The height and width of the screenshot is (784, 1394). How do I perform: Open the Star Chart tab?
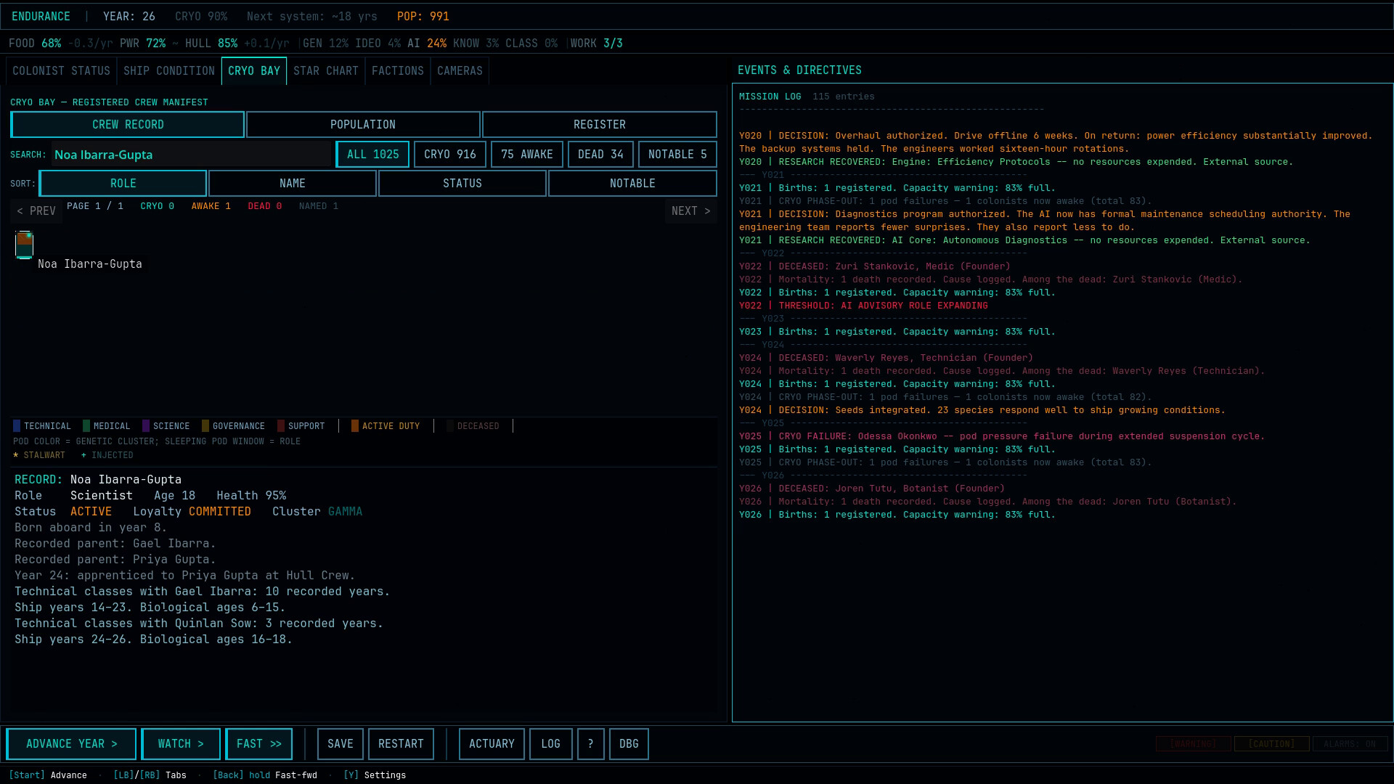point(326,71)
